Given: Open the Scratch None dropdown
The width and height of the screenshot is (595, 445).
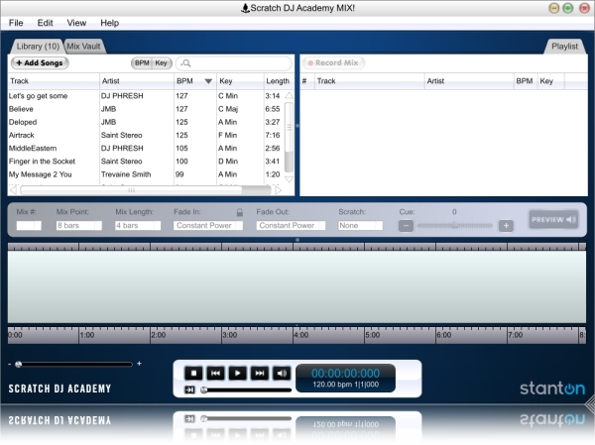Looking at the screenshot, I should [x=361, y=226].
